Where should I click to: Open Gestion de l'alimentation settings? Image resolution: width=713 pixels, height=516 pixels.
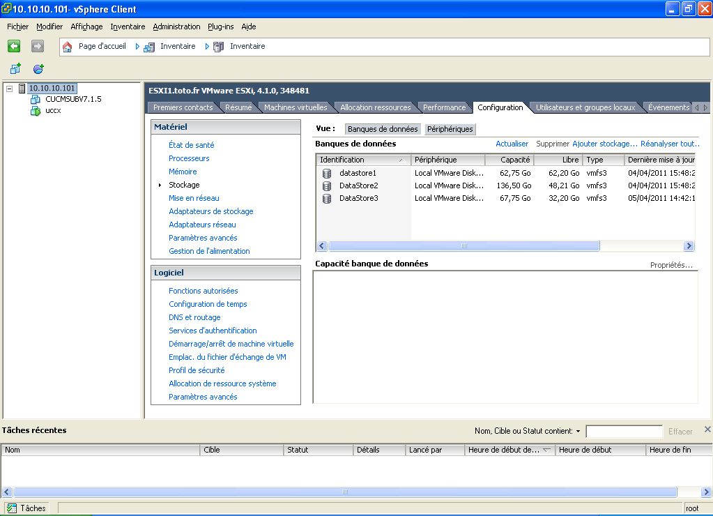pyautogui.click(x=209, y=251)
